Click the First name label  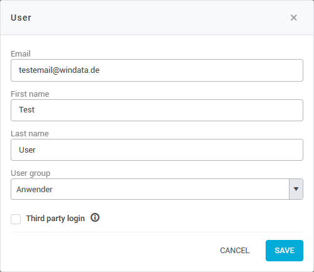30,94
